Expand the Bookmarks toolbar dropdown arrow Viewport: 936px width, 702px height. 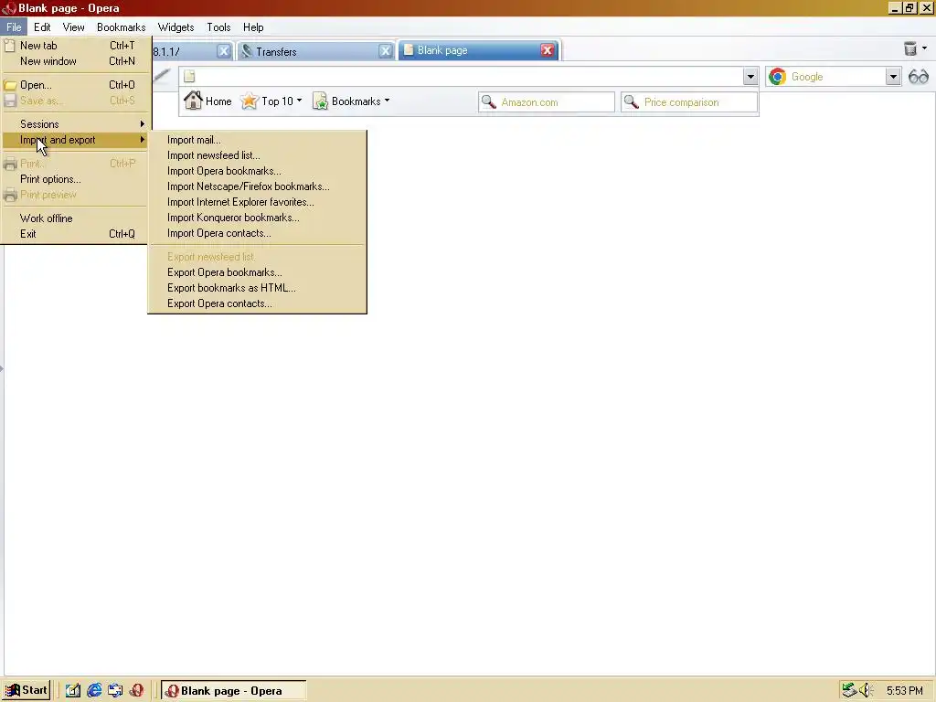tap(387, 101)
